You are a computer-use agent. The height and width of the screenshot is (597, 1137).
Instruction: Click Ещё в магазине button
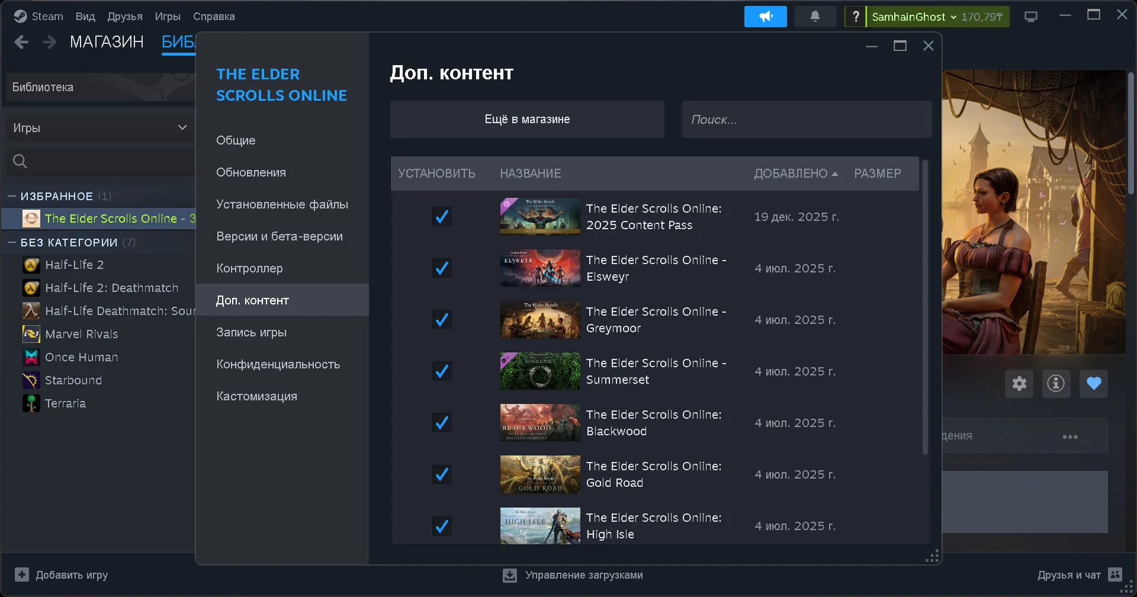(527, 119)
